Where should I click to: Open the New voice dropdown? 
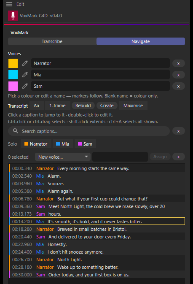point(63,157)
